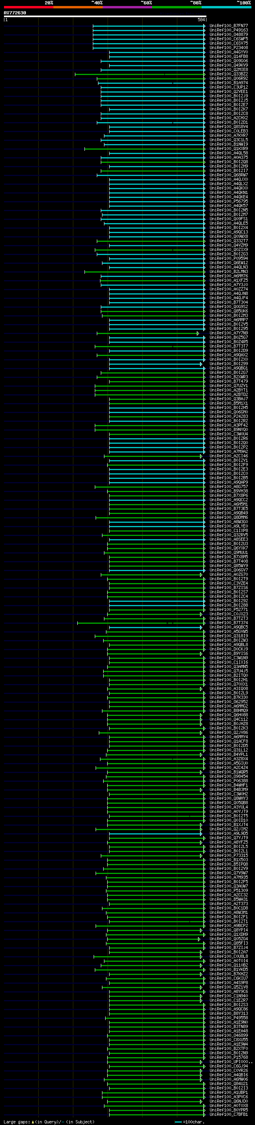This screenshot has width=255, height=1125.
Task: Click the 584 query length end marker
Action: point(201,20)
